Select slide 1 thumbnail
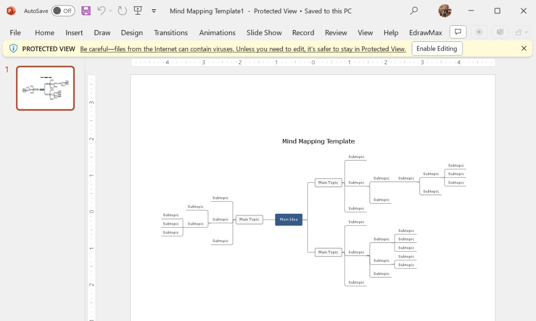This screenshot has height=321, width=536. click(x=45, y=88)
